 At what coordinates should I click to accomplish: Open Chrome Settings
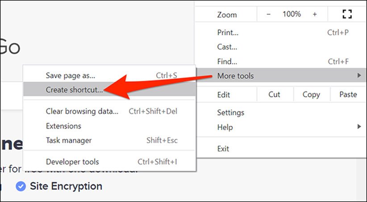[230, 113]
